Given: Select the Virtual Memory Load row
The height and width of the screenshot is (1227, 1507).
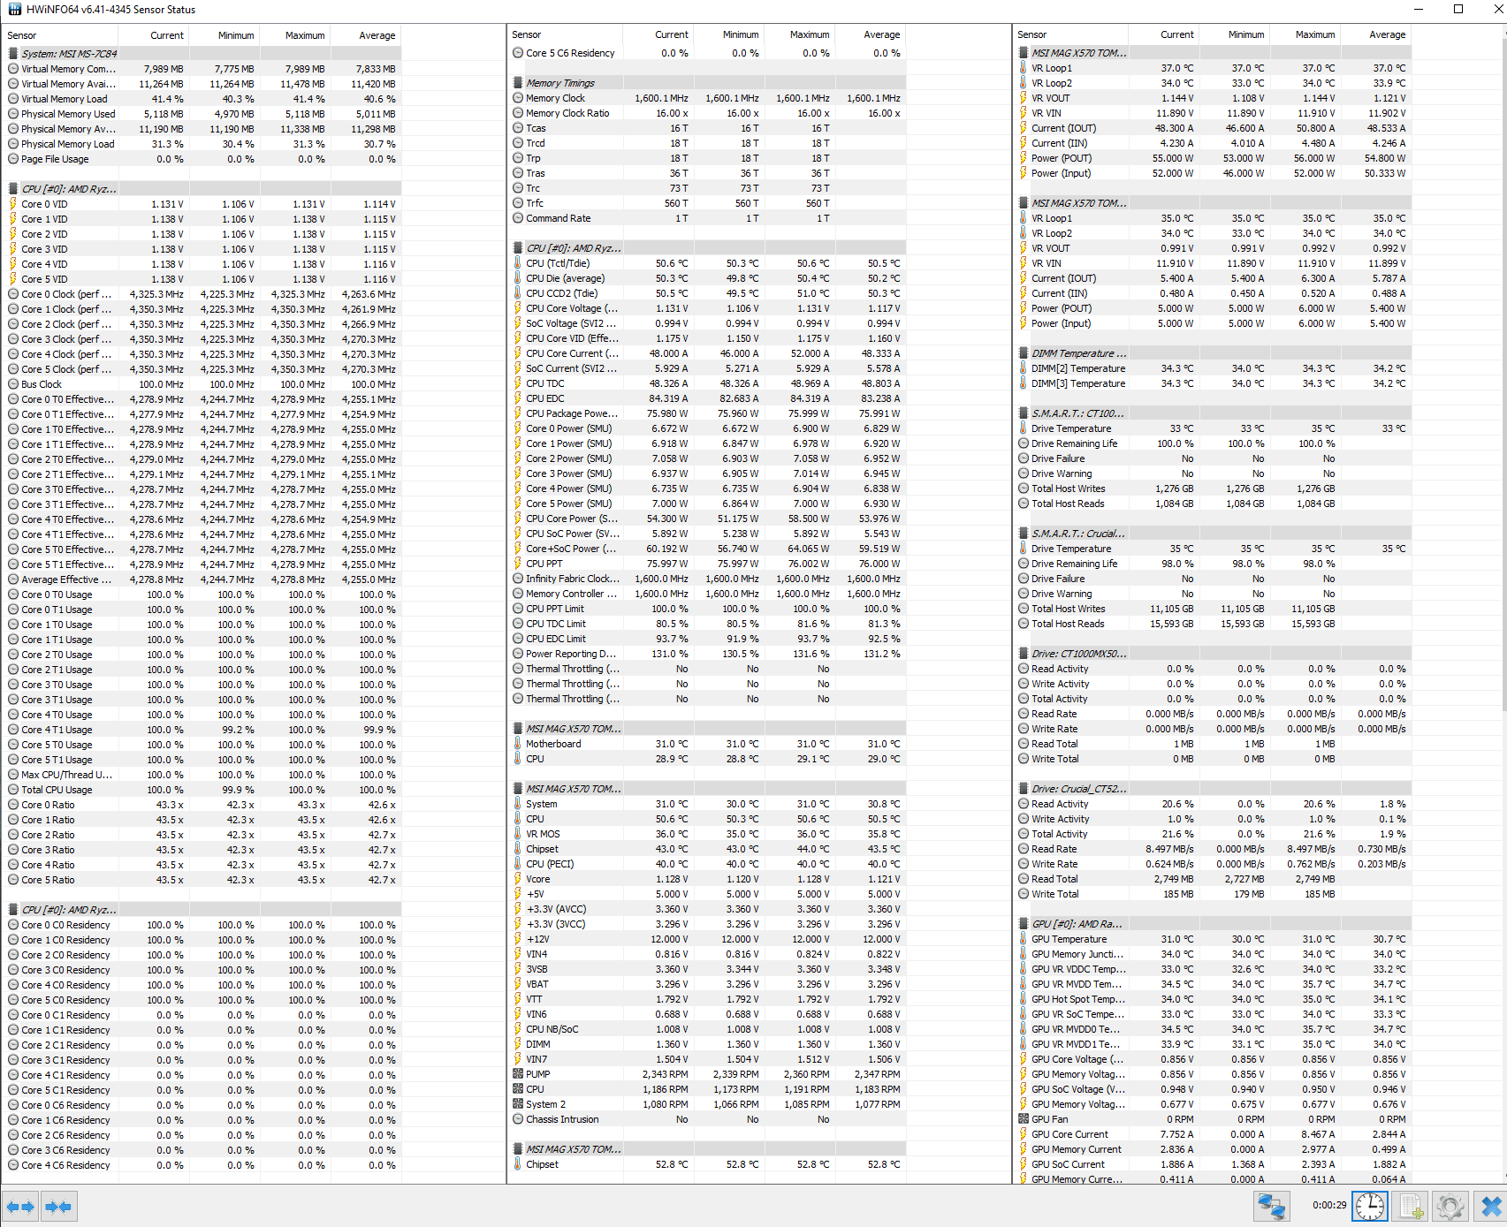Looking at the screenshot, I should [x=202, y=99].
